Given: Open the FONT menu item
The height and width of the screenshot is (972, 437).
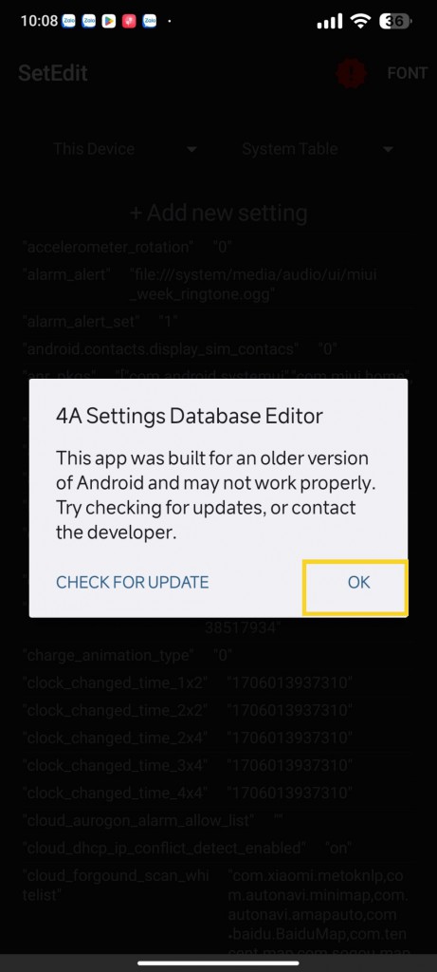Looking at the screenshot, I should 407,73.
